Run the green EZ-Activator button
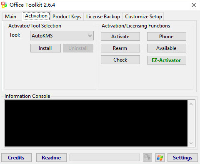Viewport: 200px width, 164px height. tap(167, 60)
